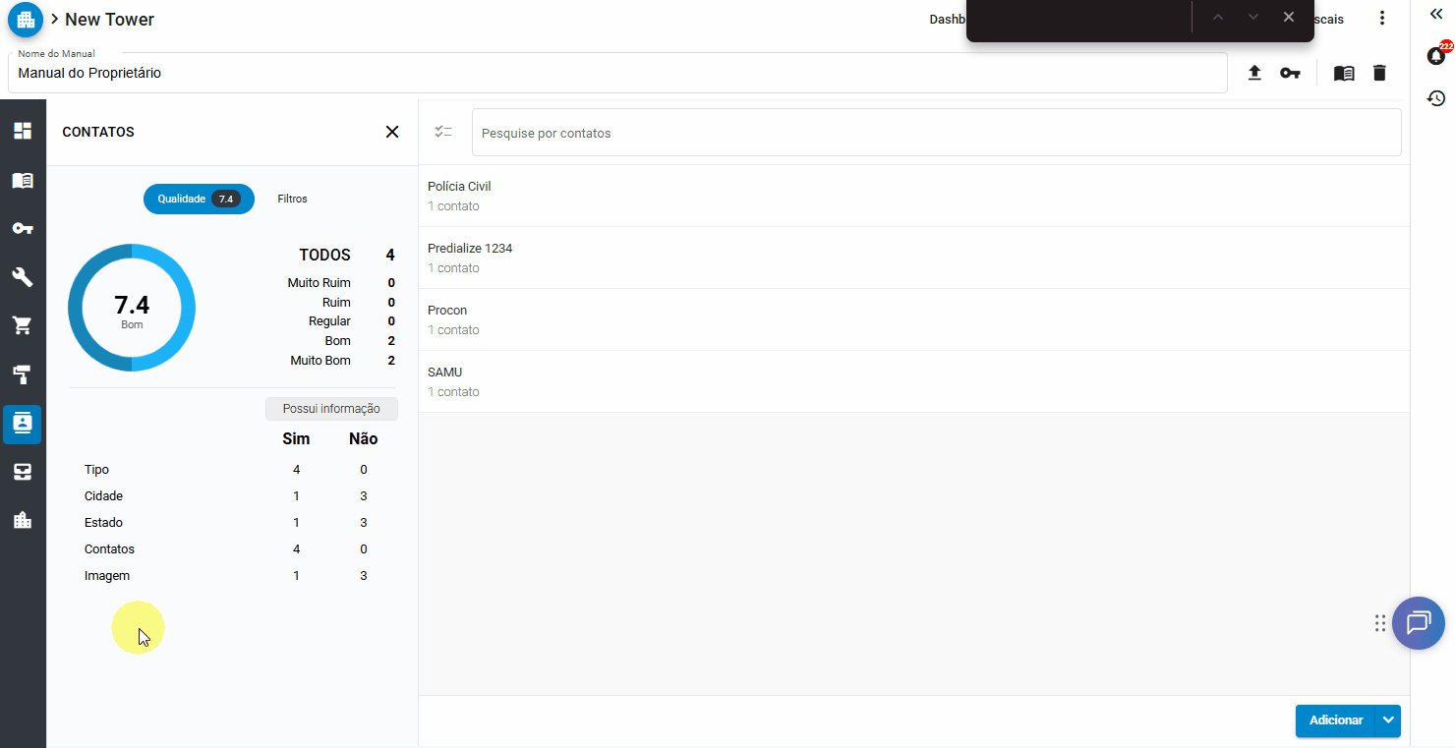This screenshot has width=1455, height=748.
Task: Select the shopping cart icon in the sidebar
Action: [22, 325]
